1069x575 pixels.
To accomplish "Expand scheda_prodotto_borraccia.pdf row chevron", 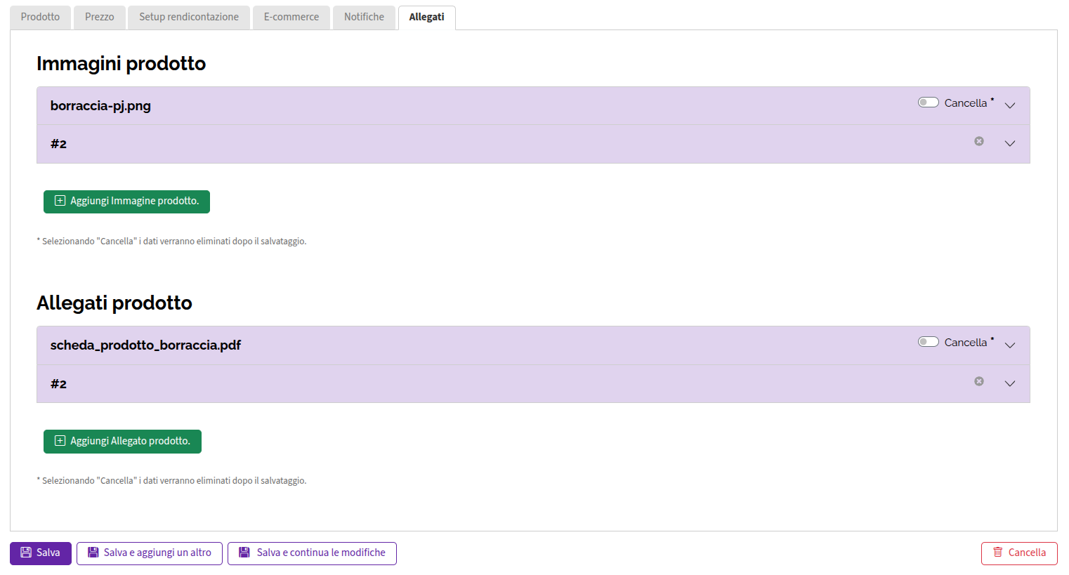I will pyautogui.click(x=1010, y=345).
